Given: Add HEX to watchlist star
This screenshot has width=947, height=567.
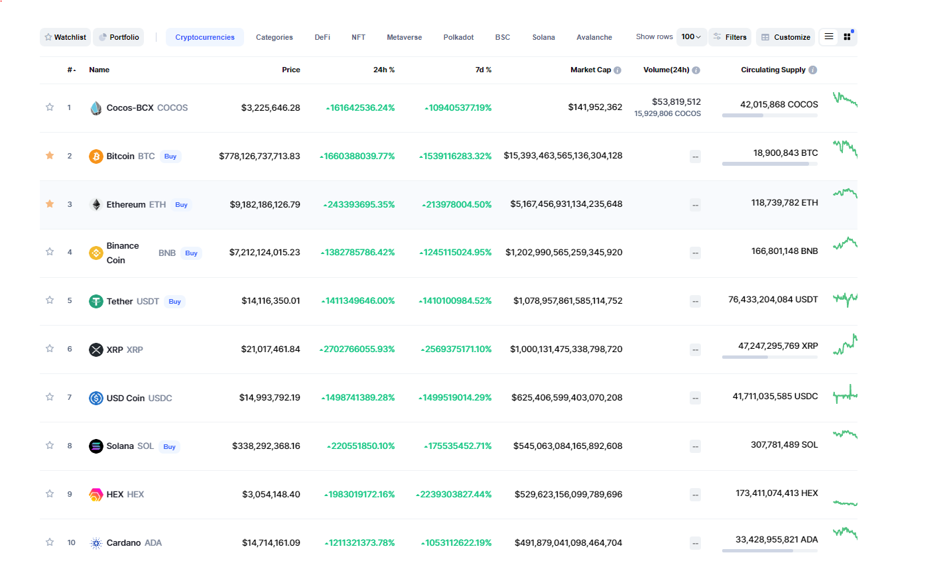Looking at the screenshot, I should 50,493.
